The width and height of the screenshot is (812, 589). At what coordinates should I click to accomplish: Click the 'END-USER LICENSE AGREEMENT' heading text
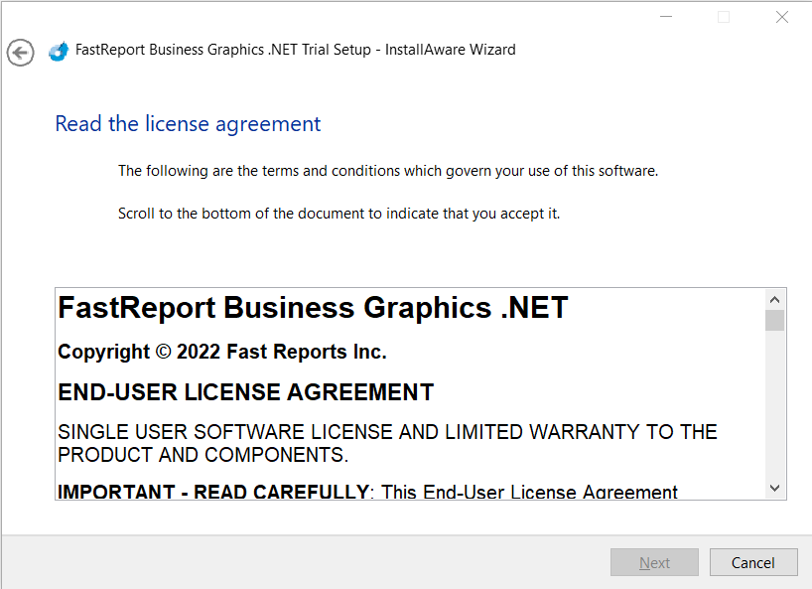point(244,391)
